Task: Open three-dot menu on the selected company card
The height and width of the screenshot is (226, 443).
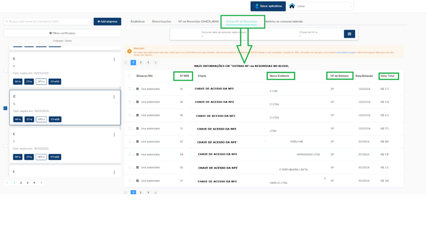Action: (114, 97)
